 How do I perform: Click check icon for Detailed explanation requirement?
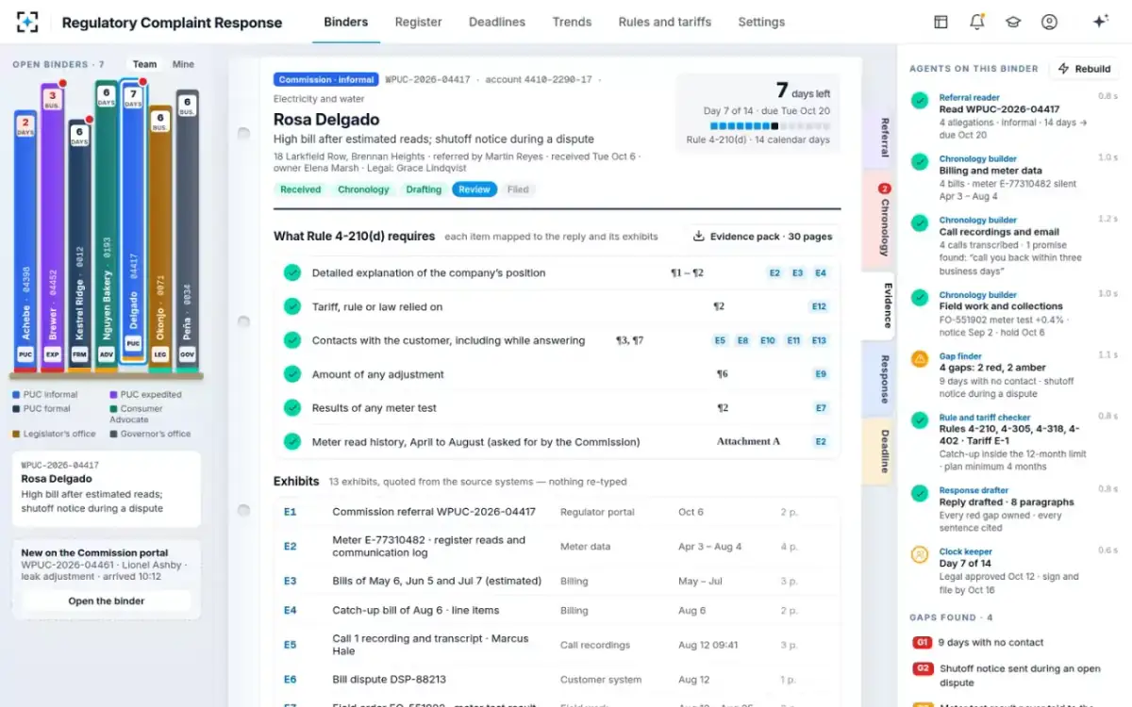click(292, 272)
